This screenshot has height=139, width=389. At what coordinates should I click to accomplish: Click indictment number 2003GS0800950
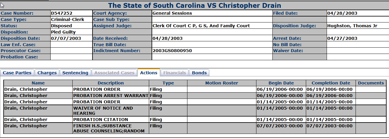point(172,51)
